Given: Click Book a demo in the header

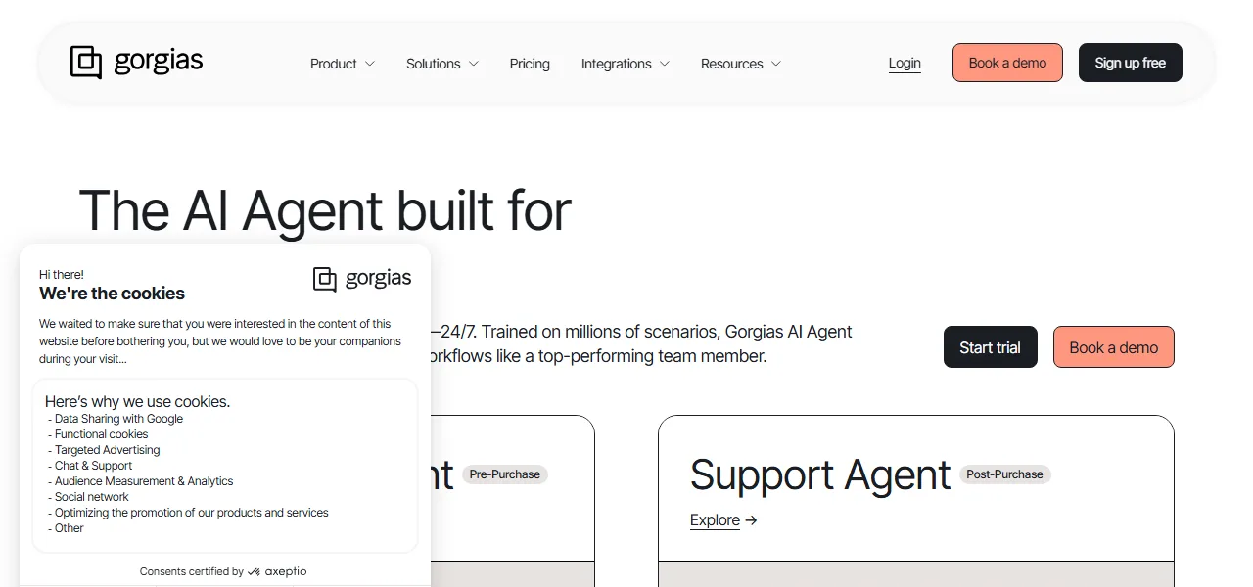Looking at the screenshot, I should click(x=1007, y=63).
